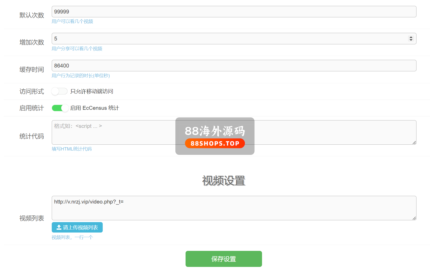Click the 只允许移动端访问 label text

(x=92, y=91)
